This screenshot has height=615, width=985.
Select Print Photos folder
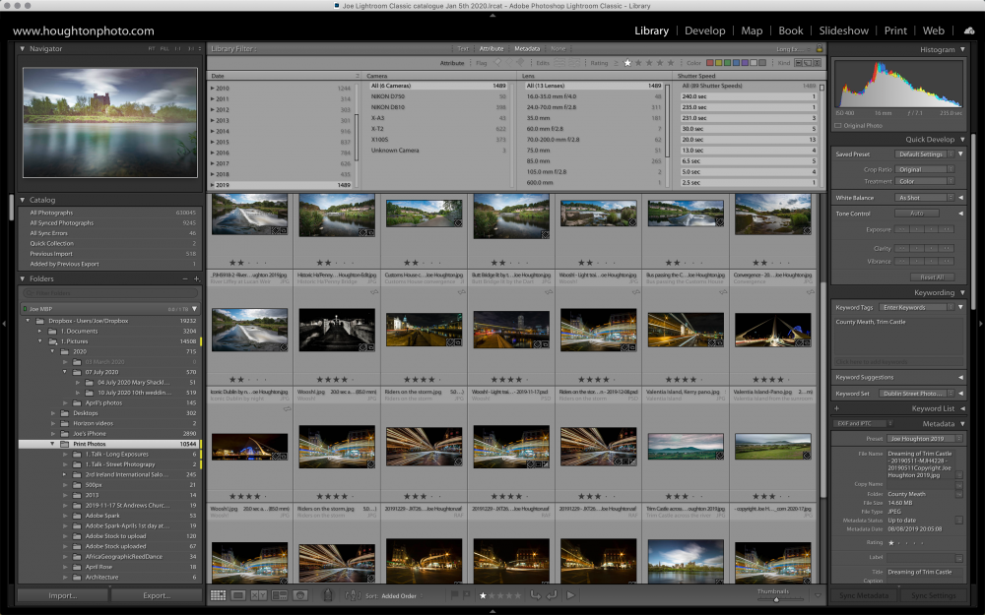109,444
